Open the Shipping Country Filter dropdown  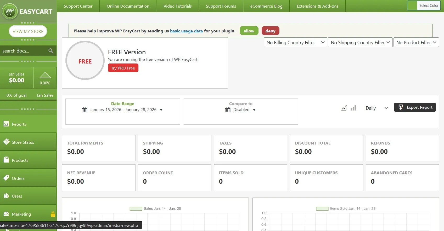point(360,42)
